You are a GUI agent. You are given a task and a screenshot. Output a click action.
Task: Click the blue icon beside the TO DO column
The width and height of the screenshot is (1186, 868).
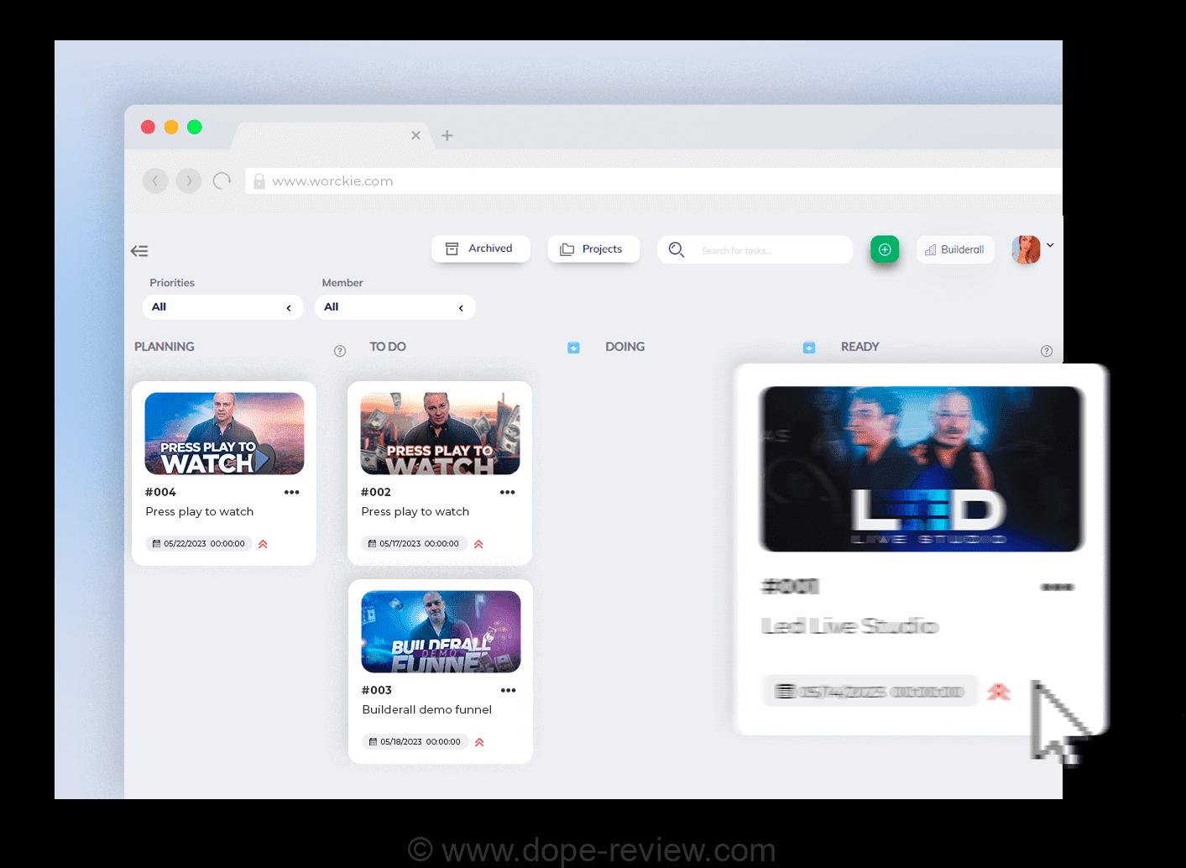pos(573,348)
